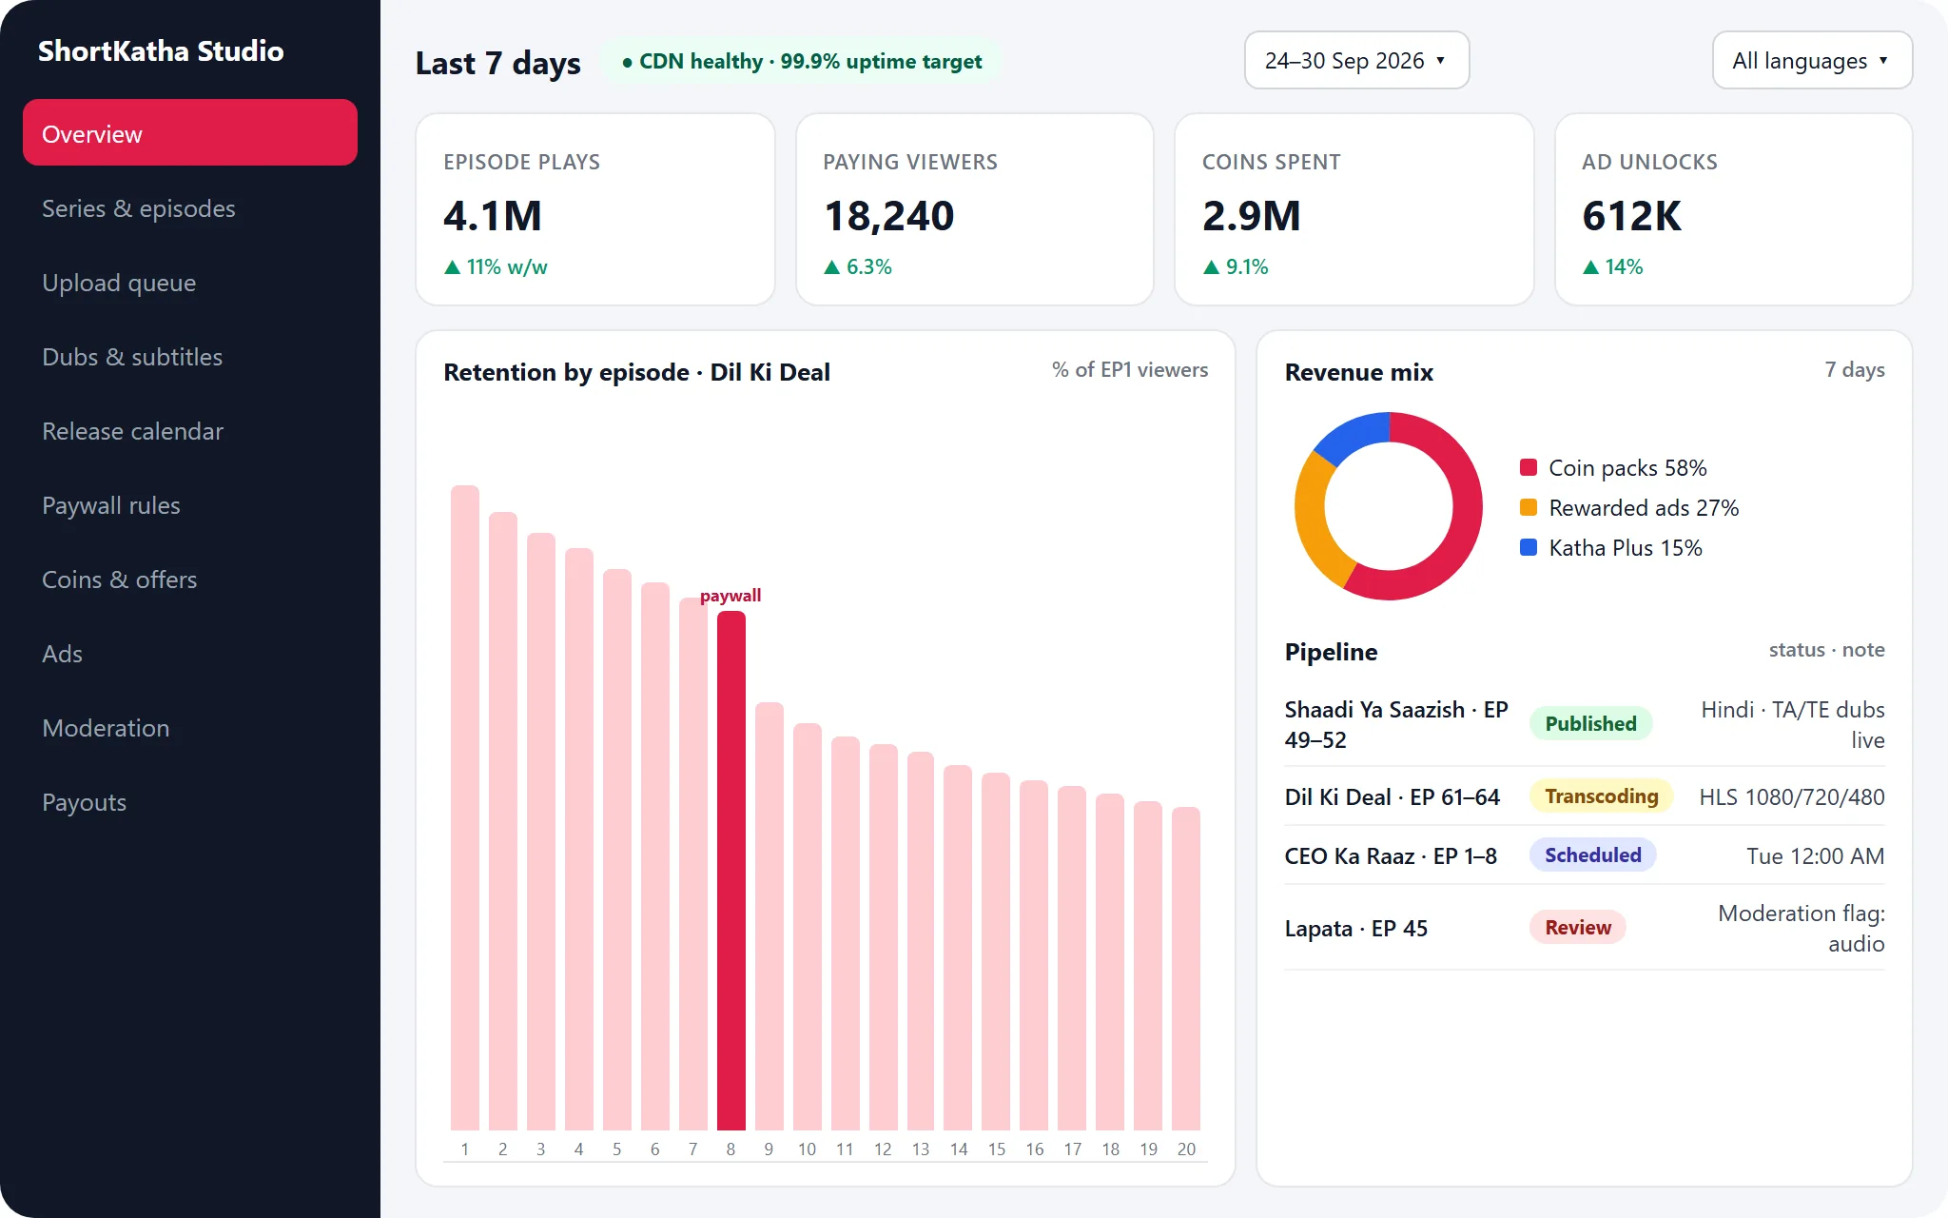Screen dimensions: 1948x1218
Task: Select the Ad Unlocks metric card
Action: point(1733,209)
